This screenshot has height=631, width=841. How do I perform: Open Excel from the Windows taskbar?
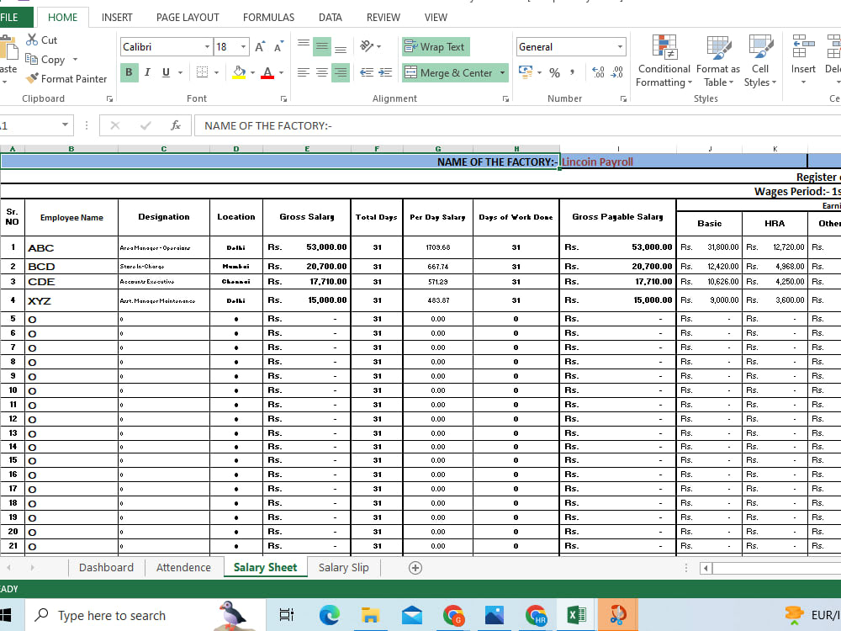click(577, 615)
